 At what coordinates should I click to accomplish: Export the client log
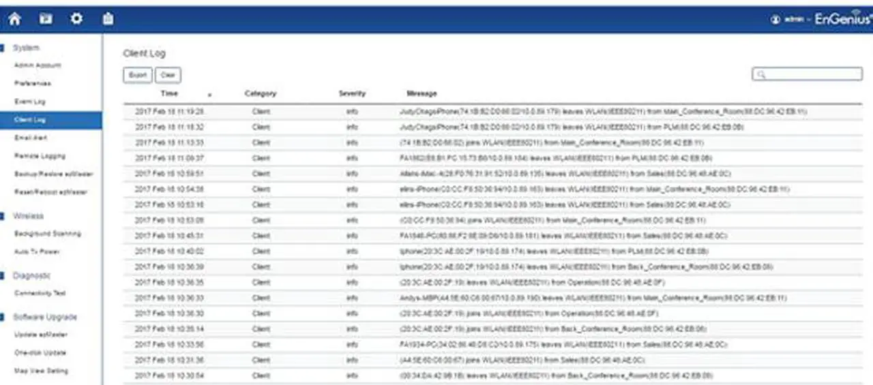point(138,75)
